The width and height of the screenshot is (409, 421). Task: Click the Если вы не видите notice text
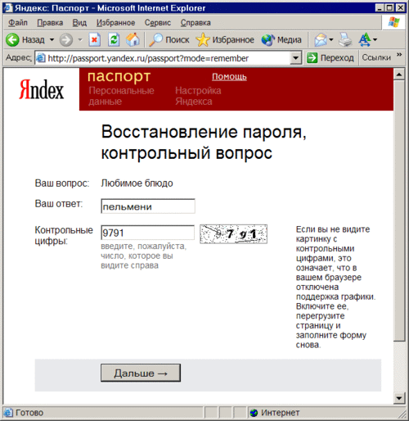tap(335, 287)
